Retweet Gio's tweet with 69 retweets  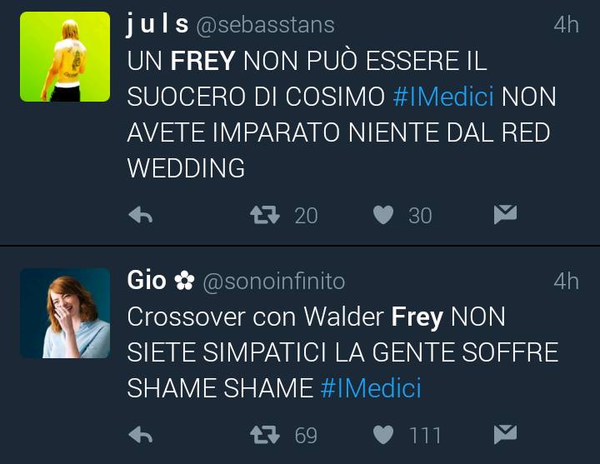(265, 435)
